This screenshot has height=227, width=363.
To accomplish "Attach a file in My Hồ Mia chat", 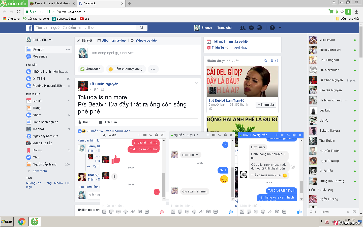I will click(133, 212).
